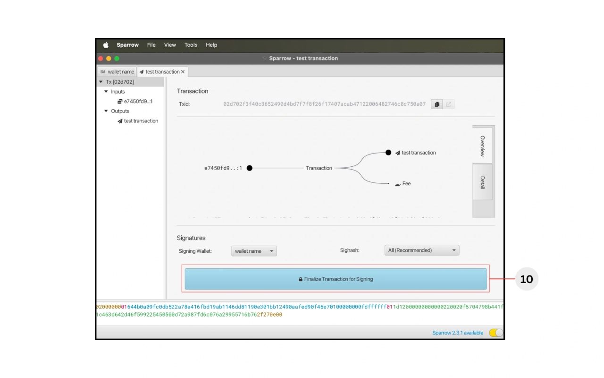This screenshot has height=378, width=604.
Task: Open the Sparrow 2.3.1 available link
Action: [458, 333]
